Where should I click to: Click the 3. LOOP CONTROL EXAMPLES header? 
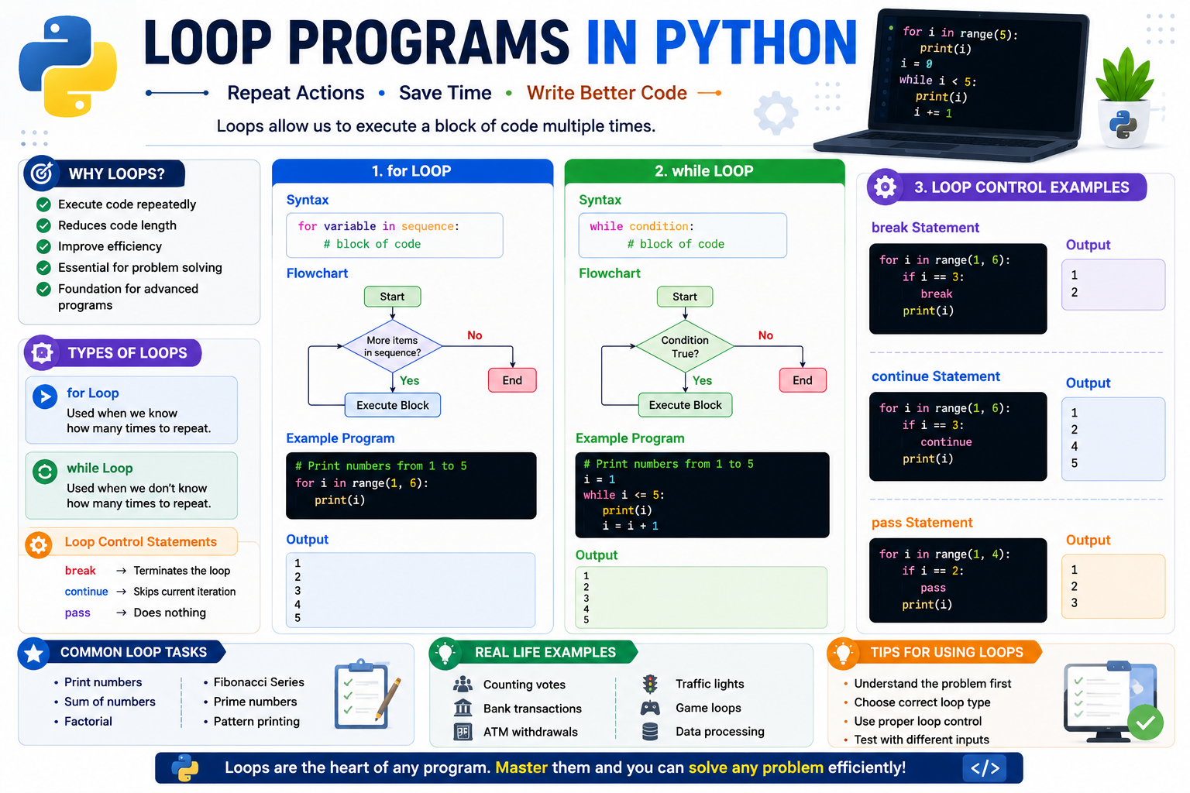click(1022, 187)
